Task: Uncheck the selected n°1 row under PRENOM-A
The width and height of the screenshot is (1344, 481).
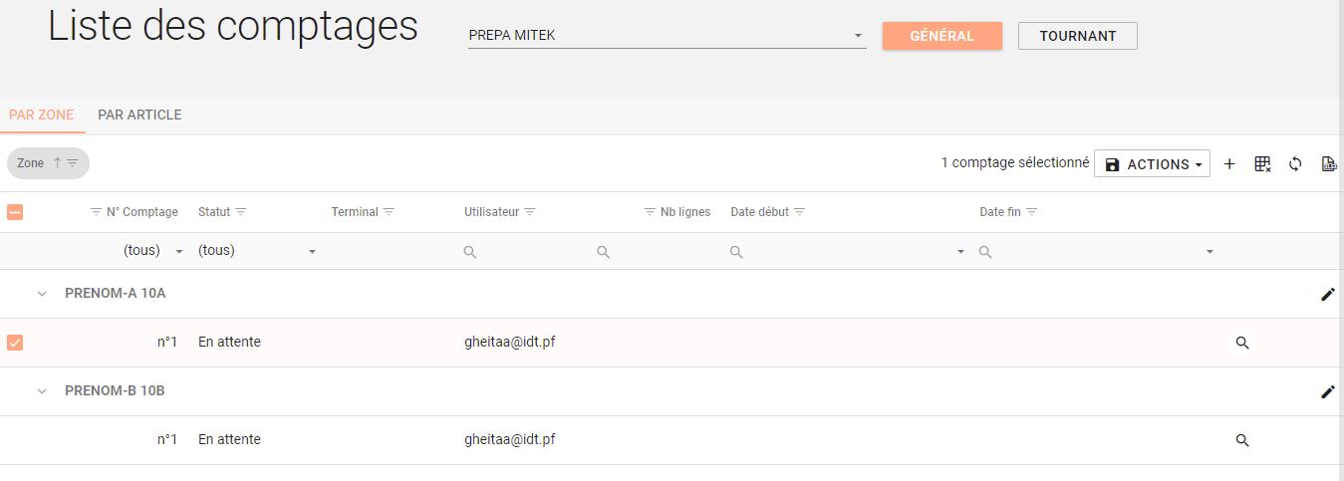Action: coord(15,343)
